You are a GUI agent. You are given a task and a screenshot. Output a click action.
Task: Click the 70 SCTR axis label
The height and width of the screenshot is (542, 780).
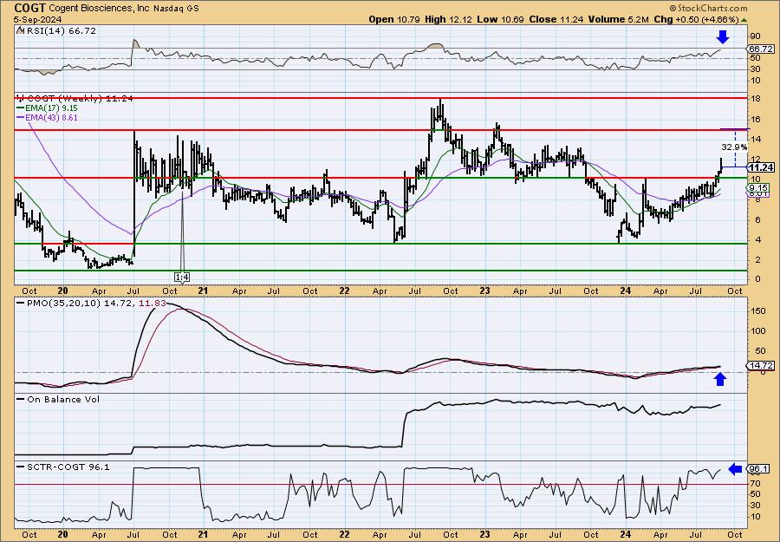click(x=756, y=483)
